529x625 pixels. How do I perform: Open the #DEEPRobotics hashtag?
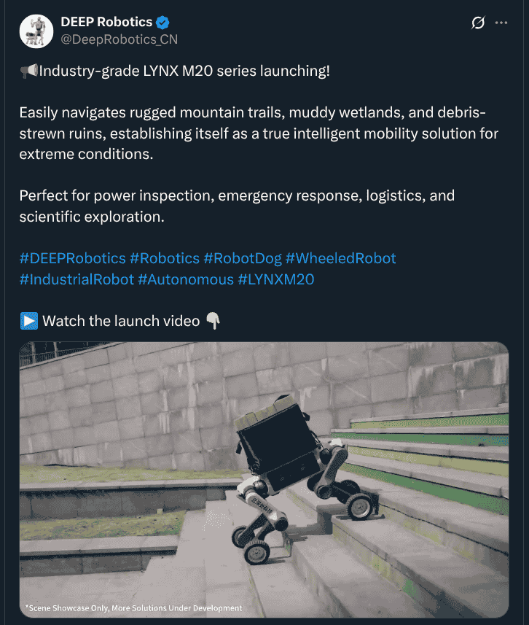pos(72,258)
